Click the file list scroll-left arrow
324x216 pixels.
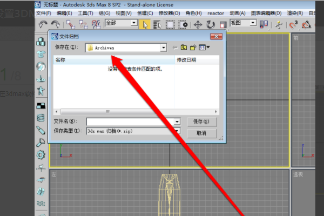pos(56,112)
